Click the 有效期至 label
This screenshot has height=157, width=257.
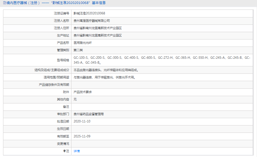[63, 136]
